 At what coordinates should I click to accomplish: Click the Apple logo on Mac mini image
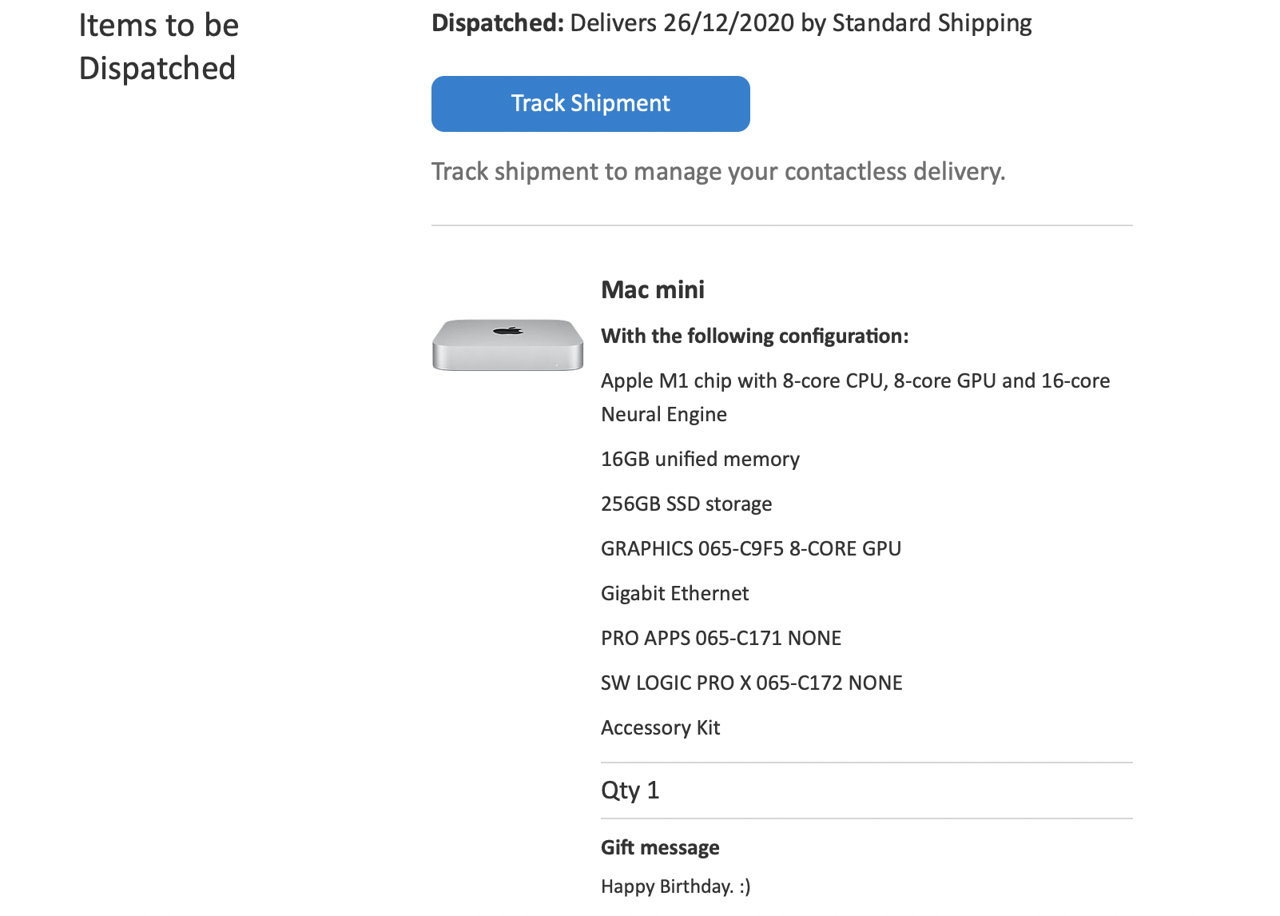point(507,329)
